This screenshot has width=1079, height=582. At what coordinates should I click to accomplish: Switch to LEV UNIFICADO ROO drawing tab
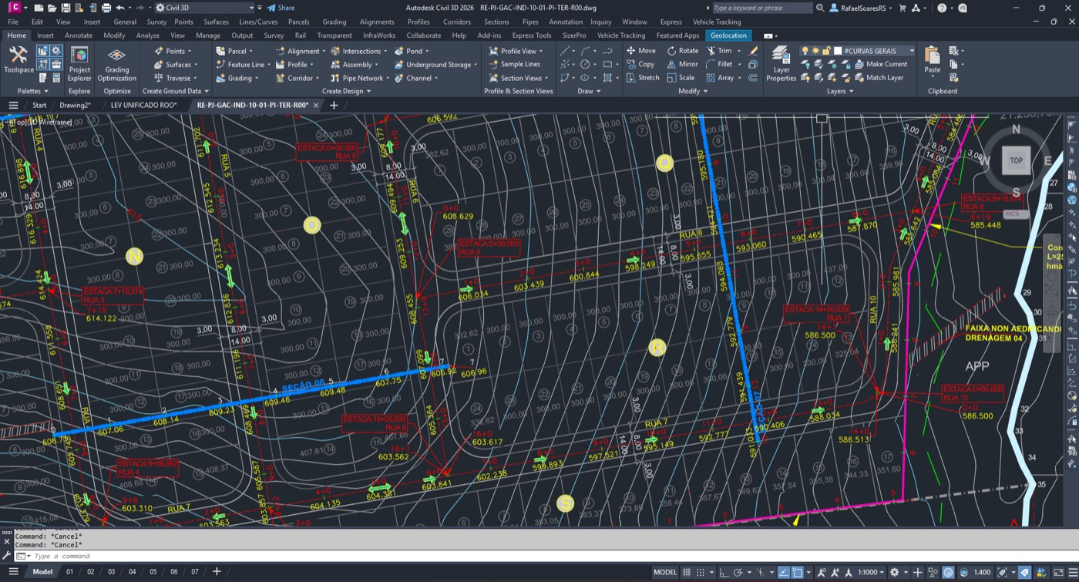coord(143,105)
